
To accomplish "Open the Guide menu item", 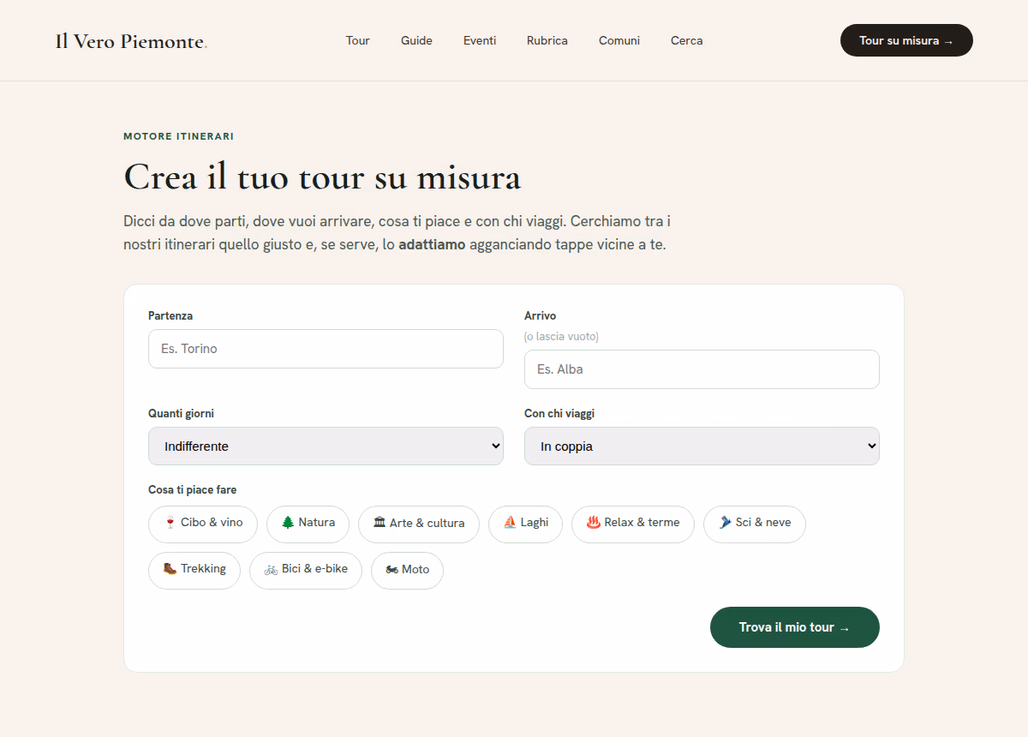I will click(x=416, y=40).
